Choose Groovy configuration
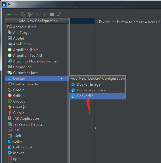161x163 pixels. click(x=36, y=101)
